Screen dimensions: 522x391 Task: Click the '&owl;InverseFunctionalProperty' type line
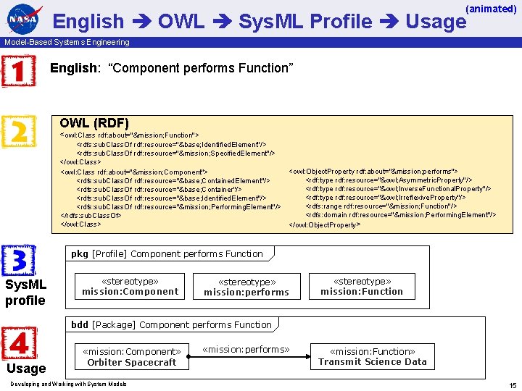click(398, 189)
